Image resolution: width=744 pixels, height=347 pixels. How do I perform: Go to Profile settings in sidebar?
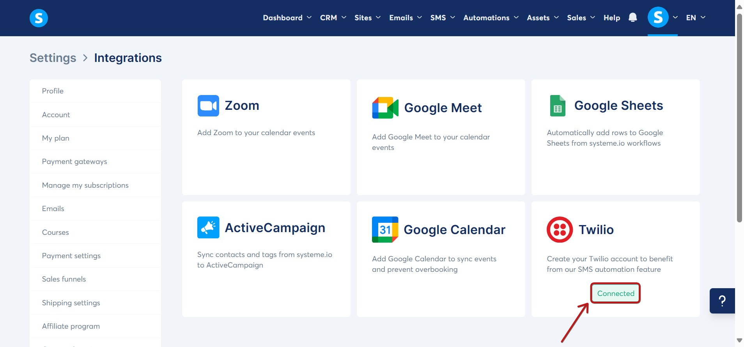[x=95, y=91]
